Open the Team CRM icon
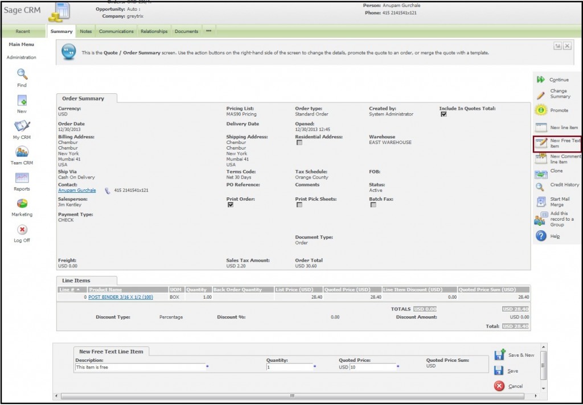583x405 pixels. (22, 152)
